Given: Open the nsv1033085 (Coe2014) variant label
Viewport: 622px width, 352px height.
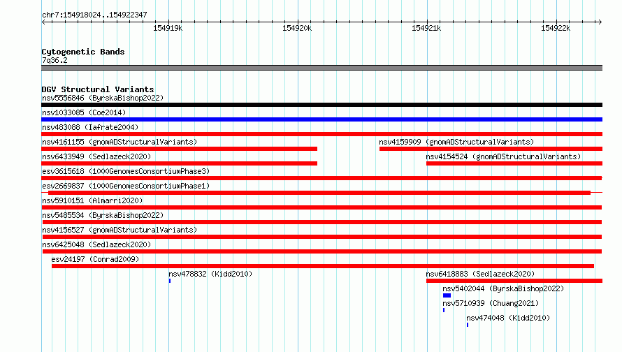Looking at the screenshot, I should [84, 112].
